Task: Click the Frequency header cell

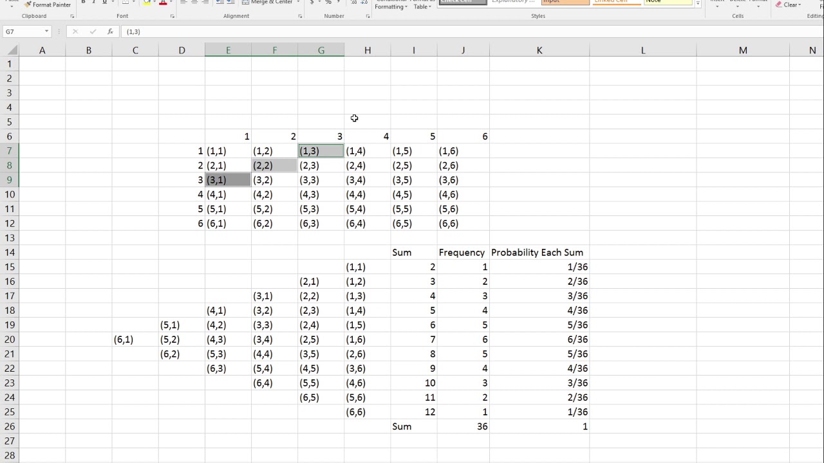Action: pos(463,253)
